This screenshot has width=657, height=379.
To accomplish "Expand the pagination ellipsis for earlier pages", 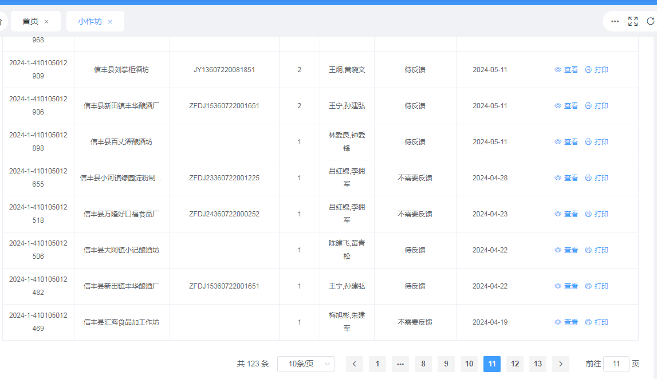I will [x=400, y=364].
